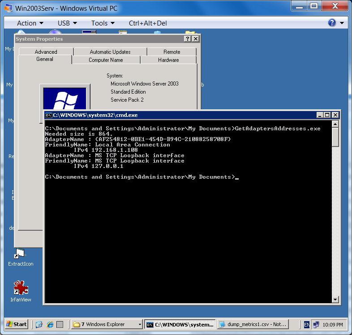Click the IPv4 192.168.1.108 line in cmd
Viewport: 352px width, 335px height.
click(x=106, y=150)
